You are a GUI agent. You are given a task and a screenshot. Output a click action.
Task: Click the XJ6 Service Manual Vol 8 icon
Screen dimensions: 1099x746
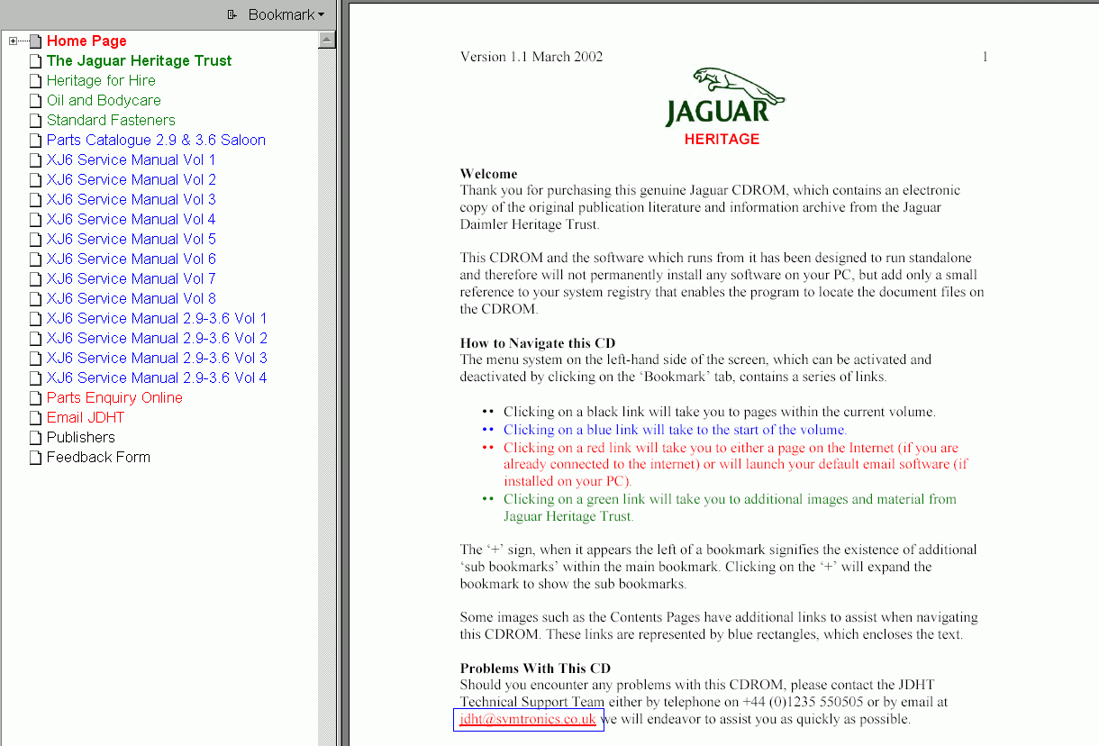(x=35, y=298)
